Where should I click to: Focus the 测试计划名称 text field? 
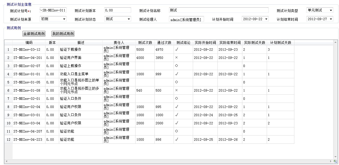pyautogui.click(x=219, y=10)
